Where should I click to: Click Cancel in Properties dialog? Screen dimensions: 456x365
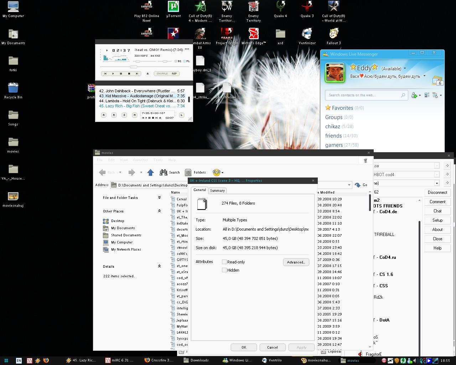click(x=273, y=347)
